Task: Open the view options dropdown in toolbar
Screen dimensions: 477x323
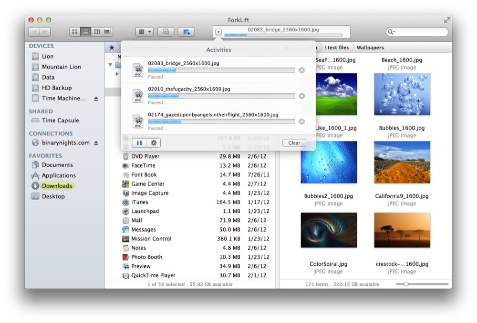Action: tap(144, 32)
